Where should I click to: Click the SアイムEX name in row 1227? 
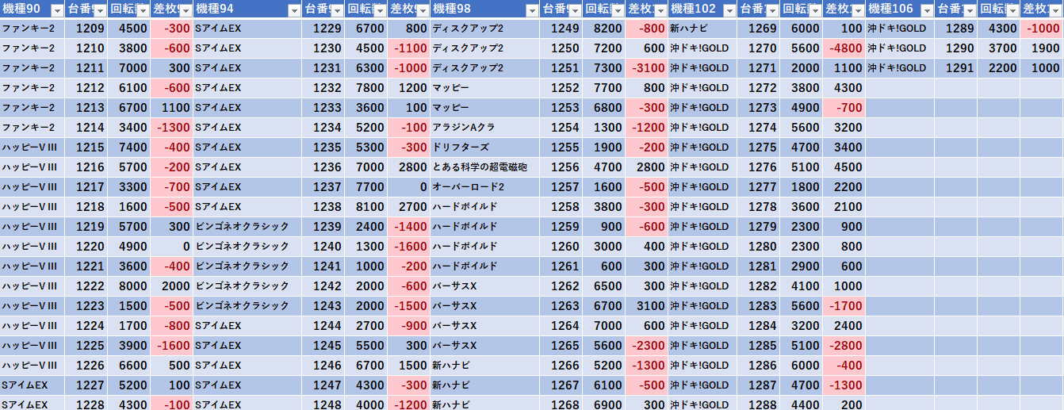(x=25, y=385)
